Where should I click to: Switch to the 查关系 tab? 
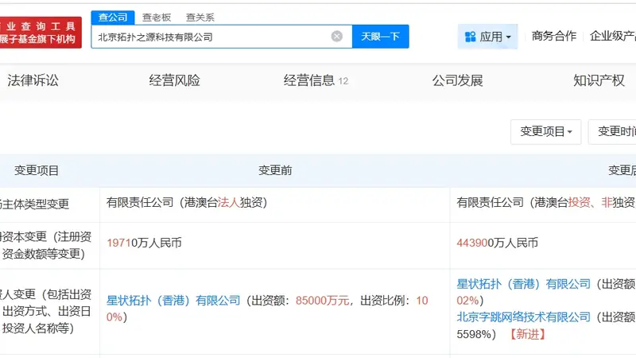pos(200,18)
